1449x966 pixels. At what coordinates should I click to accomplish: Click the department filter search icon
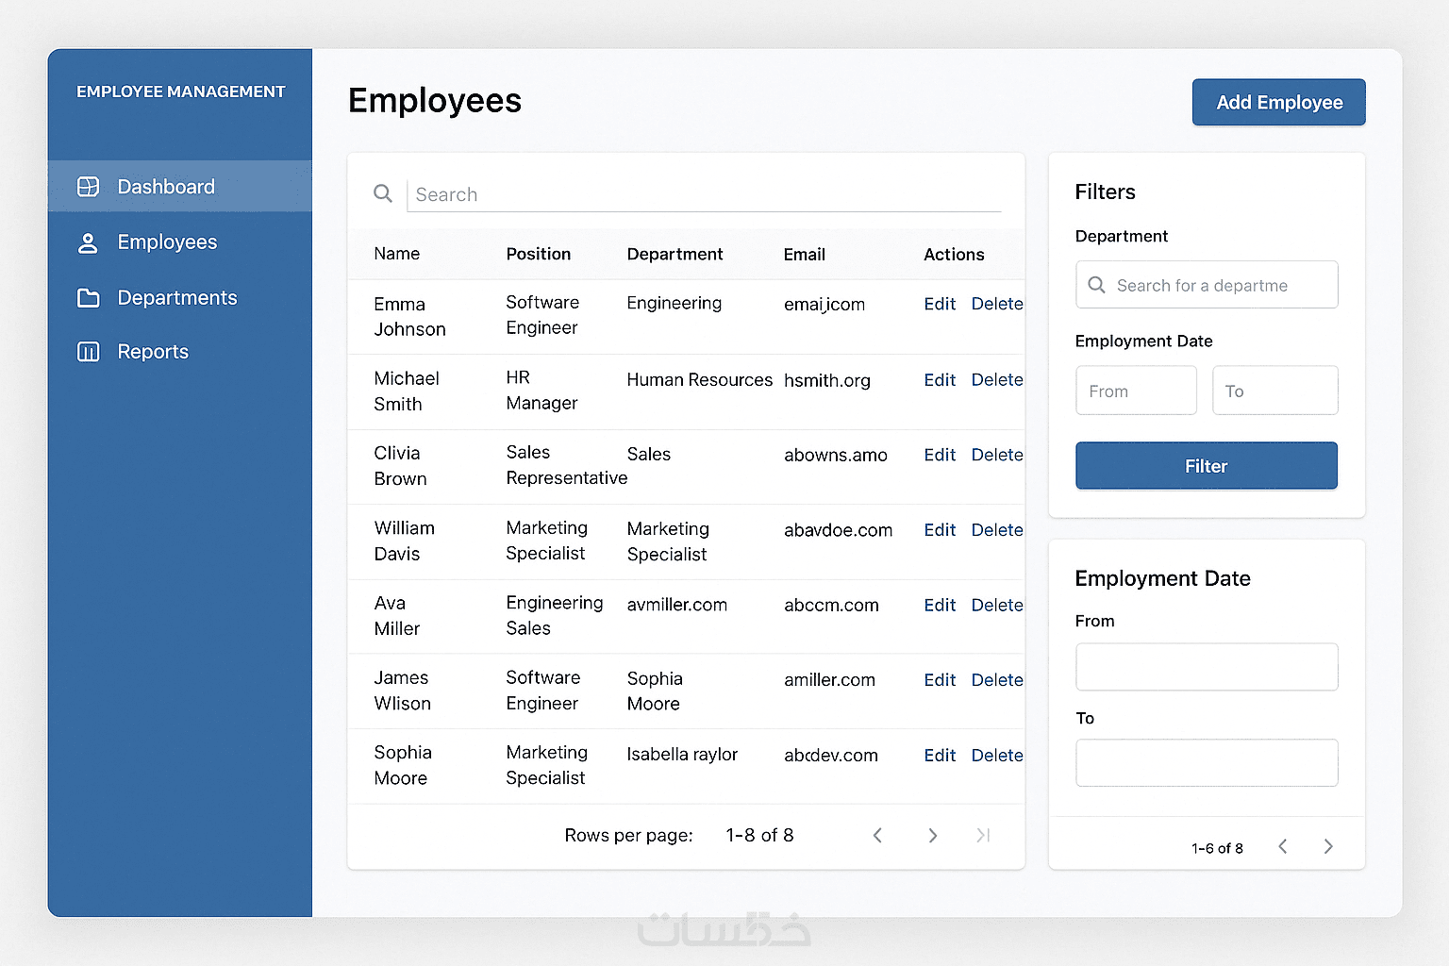[x=1096, y=285]
